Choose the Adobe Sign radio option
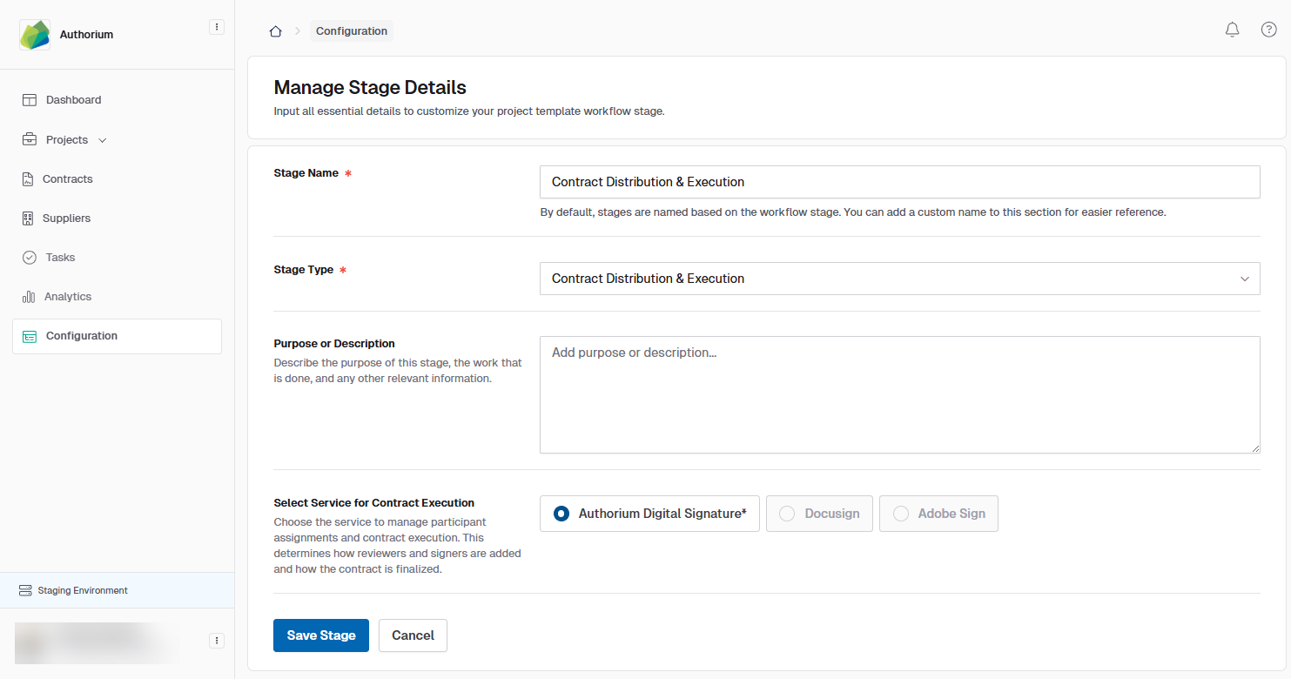1291x679 pixels. point(900,514)
